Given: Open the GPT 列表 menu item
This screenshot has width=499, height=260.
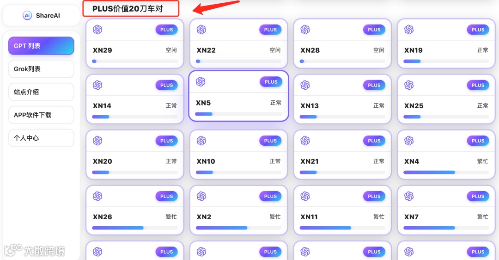Looking at the screenshot, I should [41, 46].
